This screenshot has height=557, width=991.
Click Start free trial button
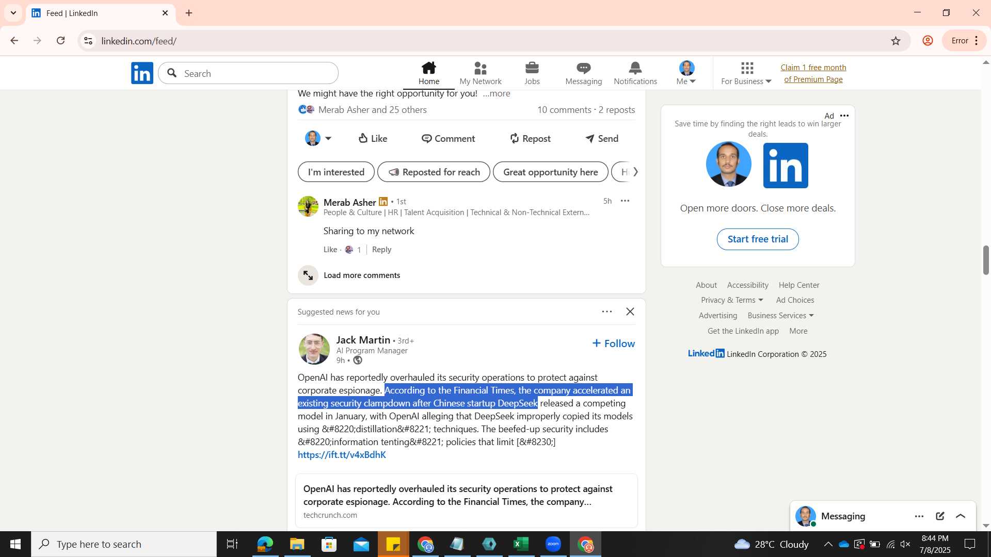[x=758, y=239]
